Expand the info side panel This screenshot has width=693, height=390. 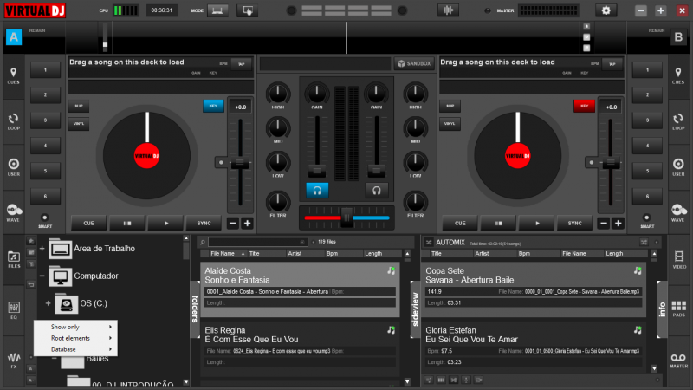click(662, 309)
